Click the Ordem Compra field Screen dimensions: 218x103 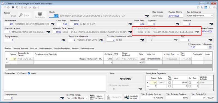pyautogui.click(x=207, y=32)
